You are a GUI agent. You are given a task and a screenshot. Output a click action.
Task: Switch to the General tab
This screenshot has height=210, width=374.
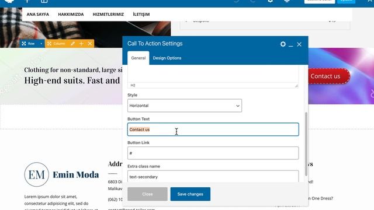(138, 58)
